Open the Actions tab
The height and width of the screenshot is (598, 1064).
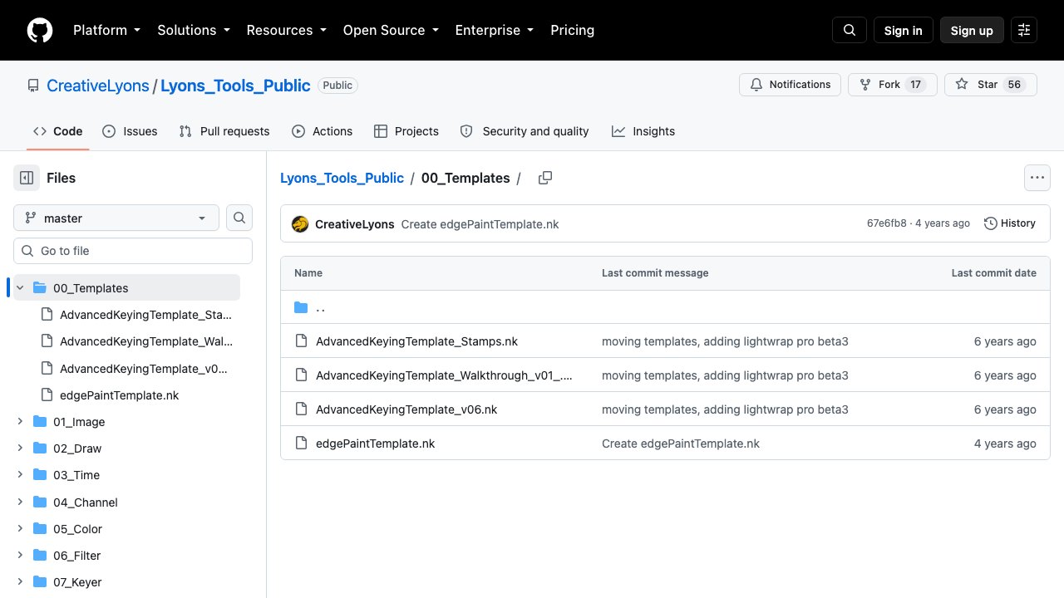323,131
